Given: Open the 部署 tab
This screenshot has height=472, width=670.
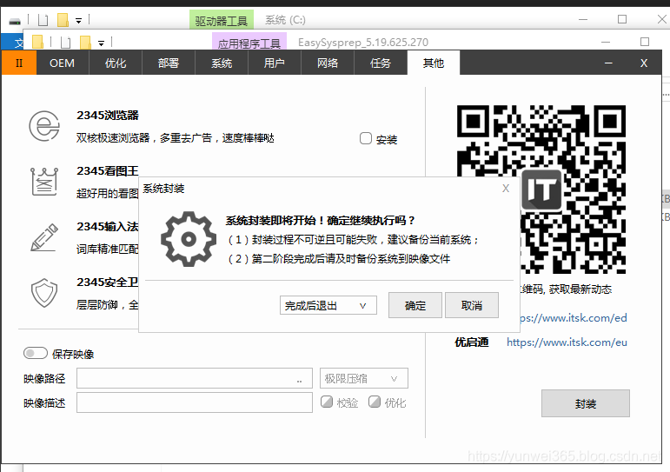Looking at the screenshot, I should click(169, 63).
